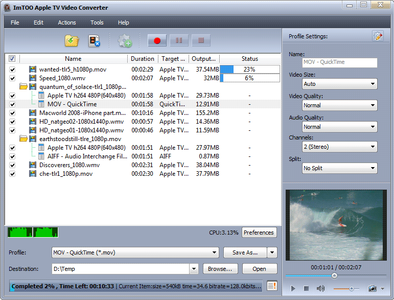Toggle the Discoverers_1080.wmv checkbox
Screen dimensions: 394x300
click(x=12, y=165)
